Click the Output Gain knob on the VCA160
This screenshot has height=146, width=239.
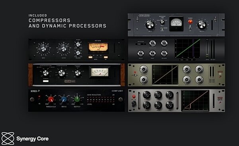point(78,73)
